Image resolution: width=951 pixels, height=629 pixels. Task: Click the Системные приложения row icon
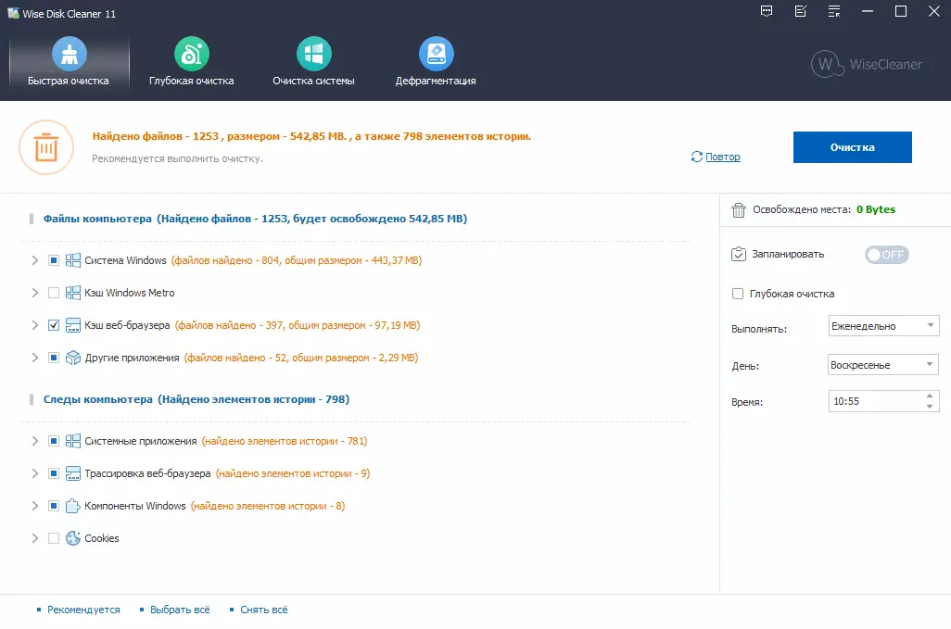tap(73, 441)
